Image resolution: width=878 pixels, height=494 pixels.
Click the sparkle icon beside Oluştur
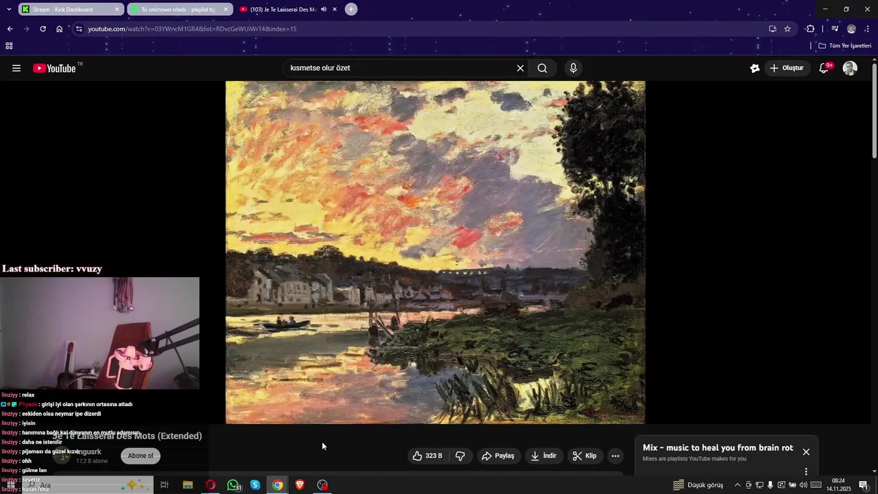tap(755, 68)
